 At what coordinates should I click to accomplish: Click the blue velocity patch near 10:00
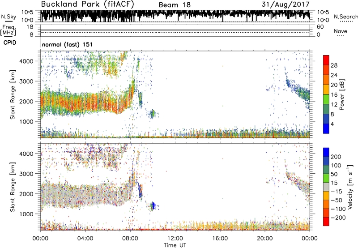click(x=154, y=206)
